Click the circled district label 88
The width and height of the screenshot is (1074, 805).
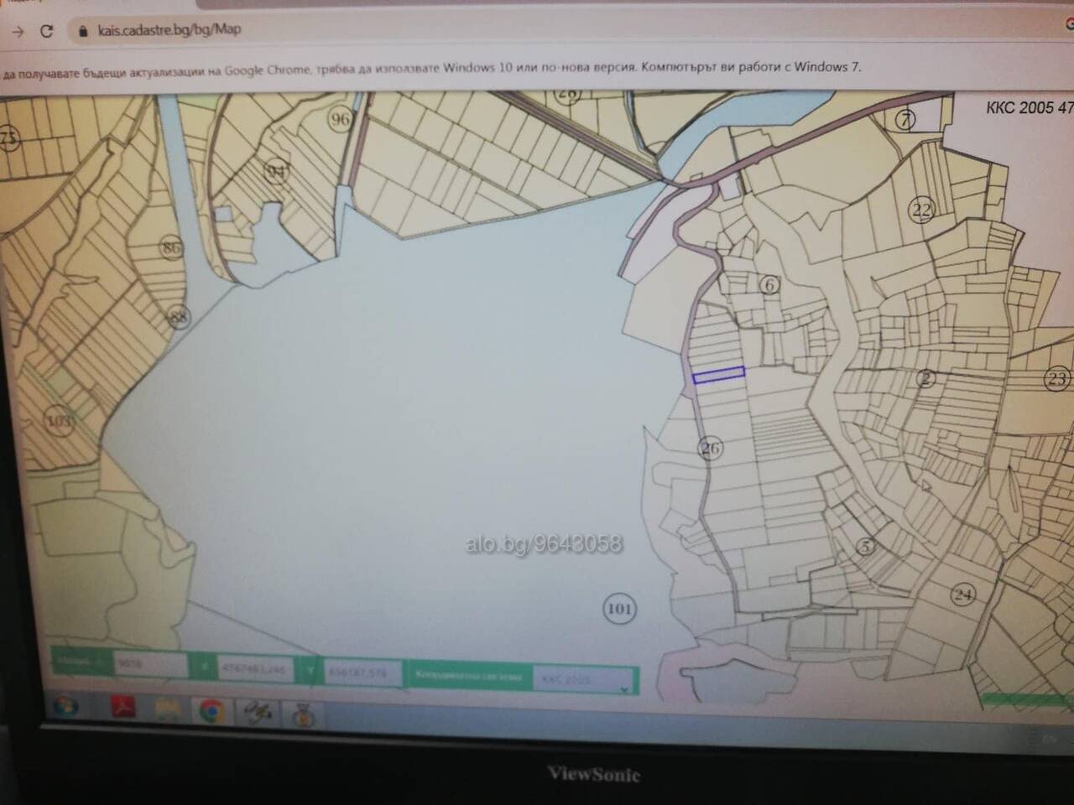179,317
